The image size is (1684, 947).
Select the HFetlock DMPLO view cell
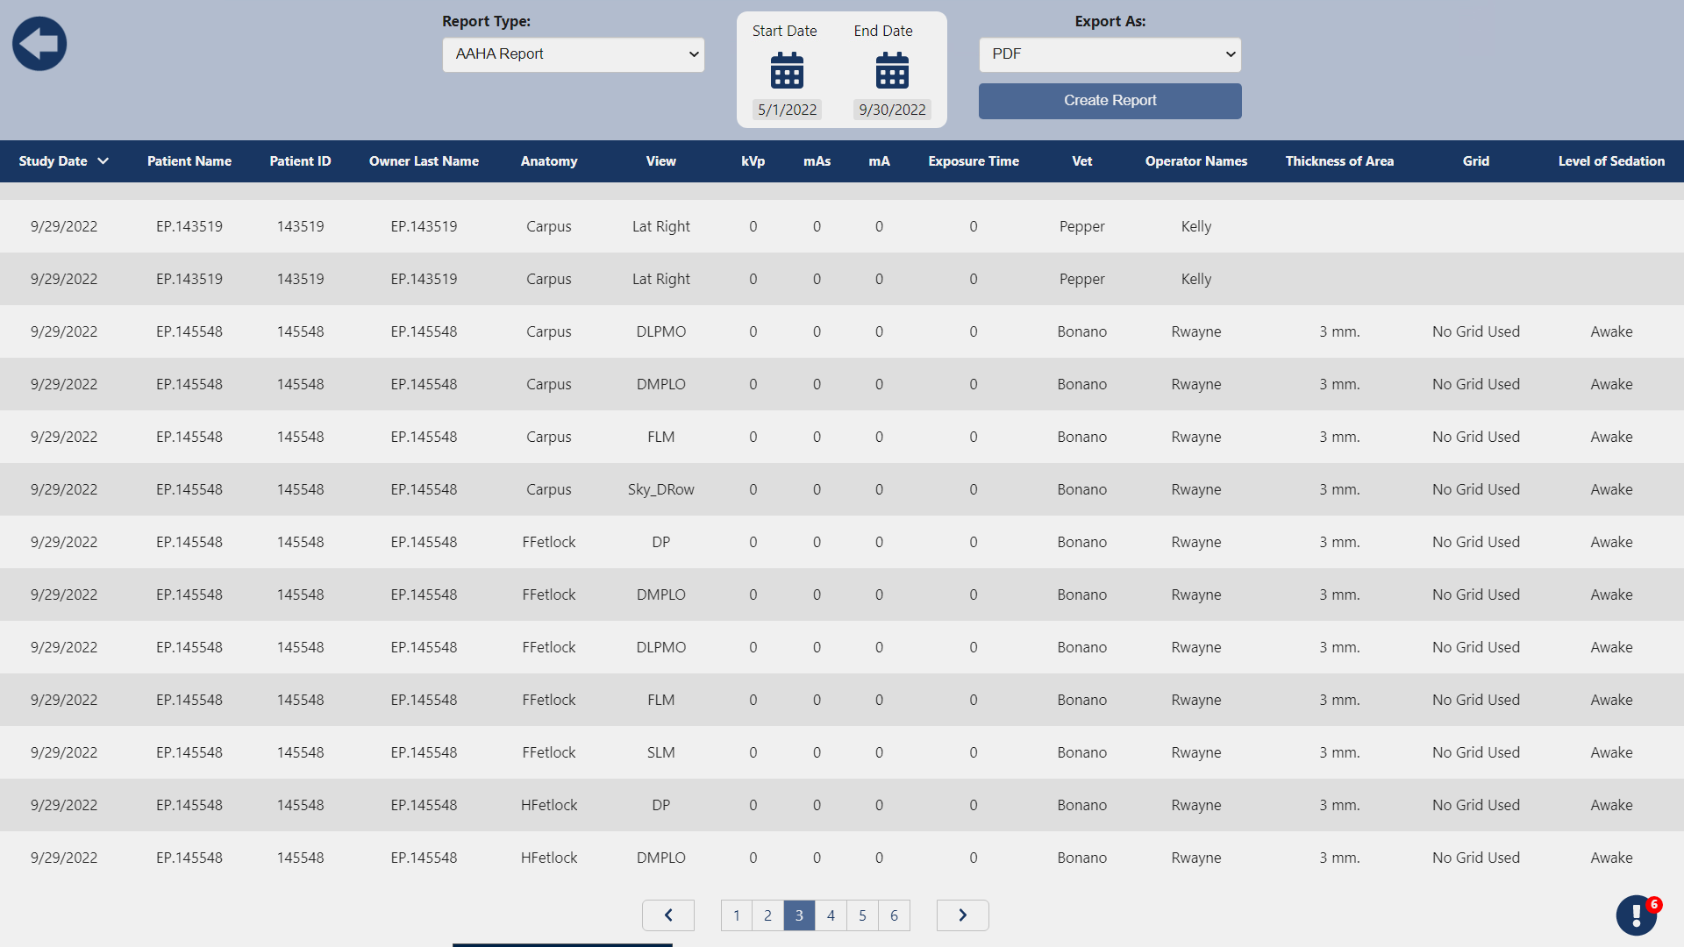click(661, 858)
